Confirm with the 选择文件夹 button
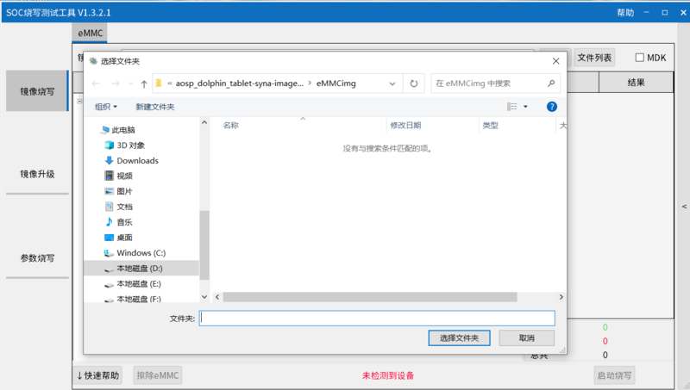The image size is (690, 390). coord(459,338)
